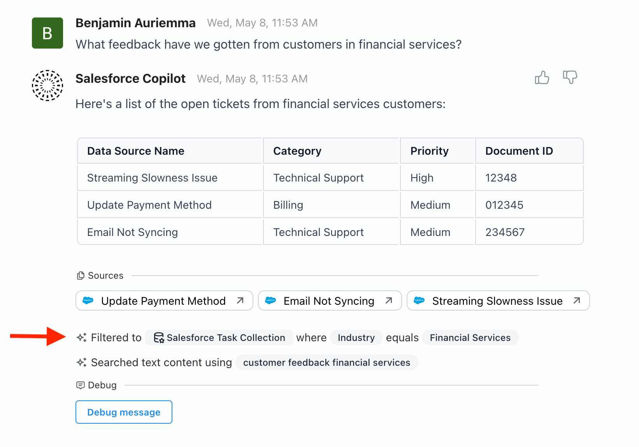Click the Salesforce Copilot avatar icon
The height and width of the screenshot is (447, 639).
(x=47, y=86)
